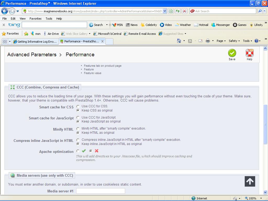Open the Page menu dropdown
This screenshot has height=201, width=268.
click(x=221, y=41)
